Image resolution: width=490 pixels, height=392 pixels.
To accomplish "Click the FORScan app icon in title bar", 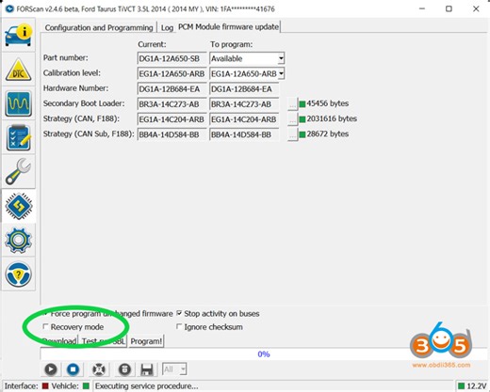I will tap(9, 8).
